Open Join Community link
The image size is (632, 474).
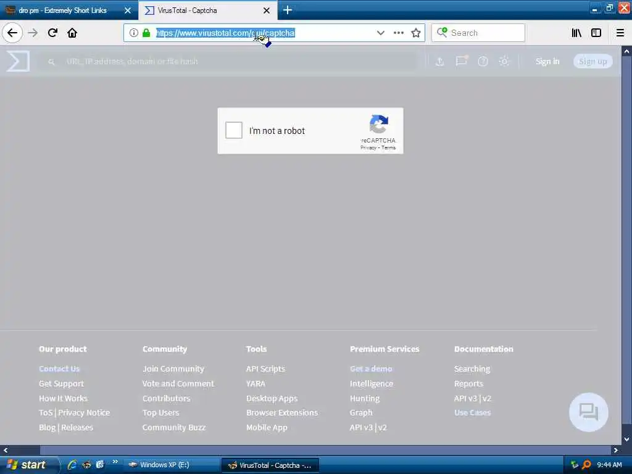tap(173, 368)
